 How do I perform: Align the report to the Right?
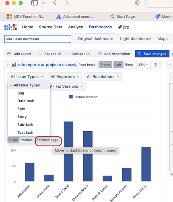(129, 65)
